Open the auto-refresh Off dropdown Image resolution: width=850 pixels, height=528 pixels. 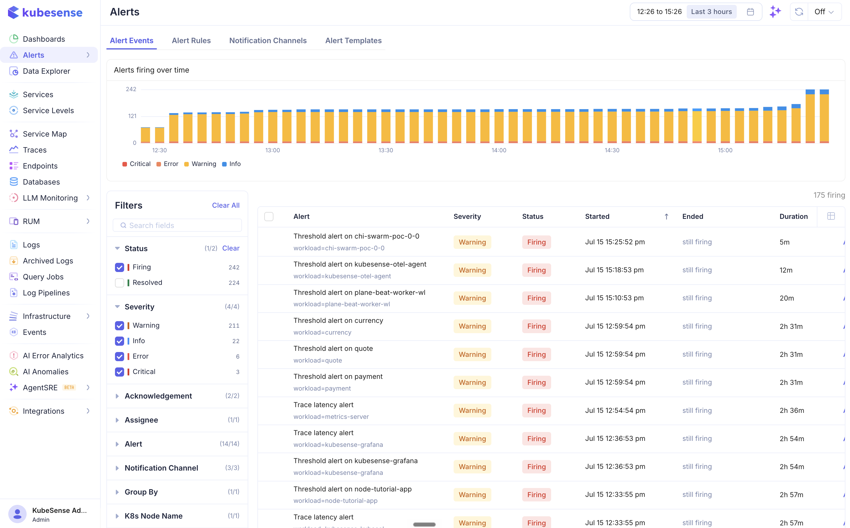(x=825, y=11)
